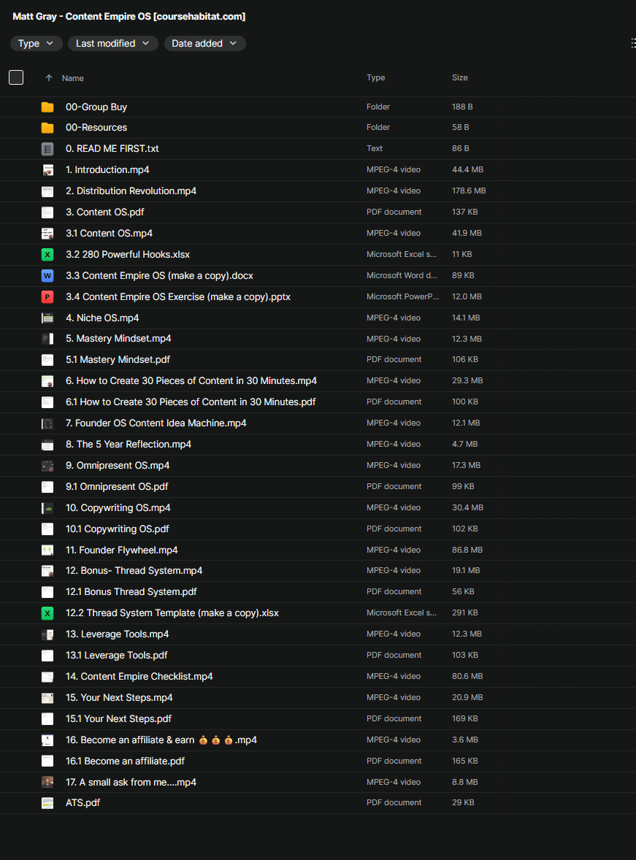
Task: Expand the Last modified filter dropdown
Action: (x=113, y=44)
